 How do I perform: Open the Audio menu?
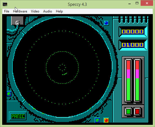pos(48,11)
